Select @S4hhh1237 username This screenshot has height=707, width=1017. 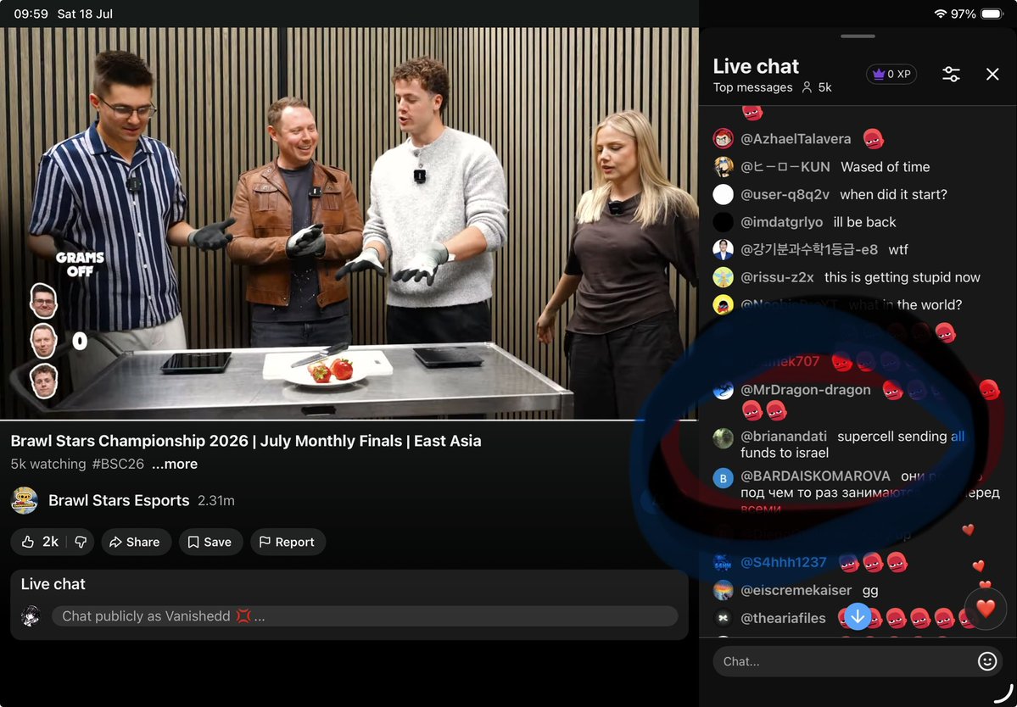coord(784,563)
